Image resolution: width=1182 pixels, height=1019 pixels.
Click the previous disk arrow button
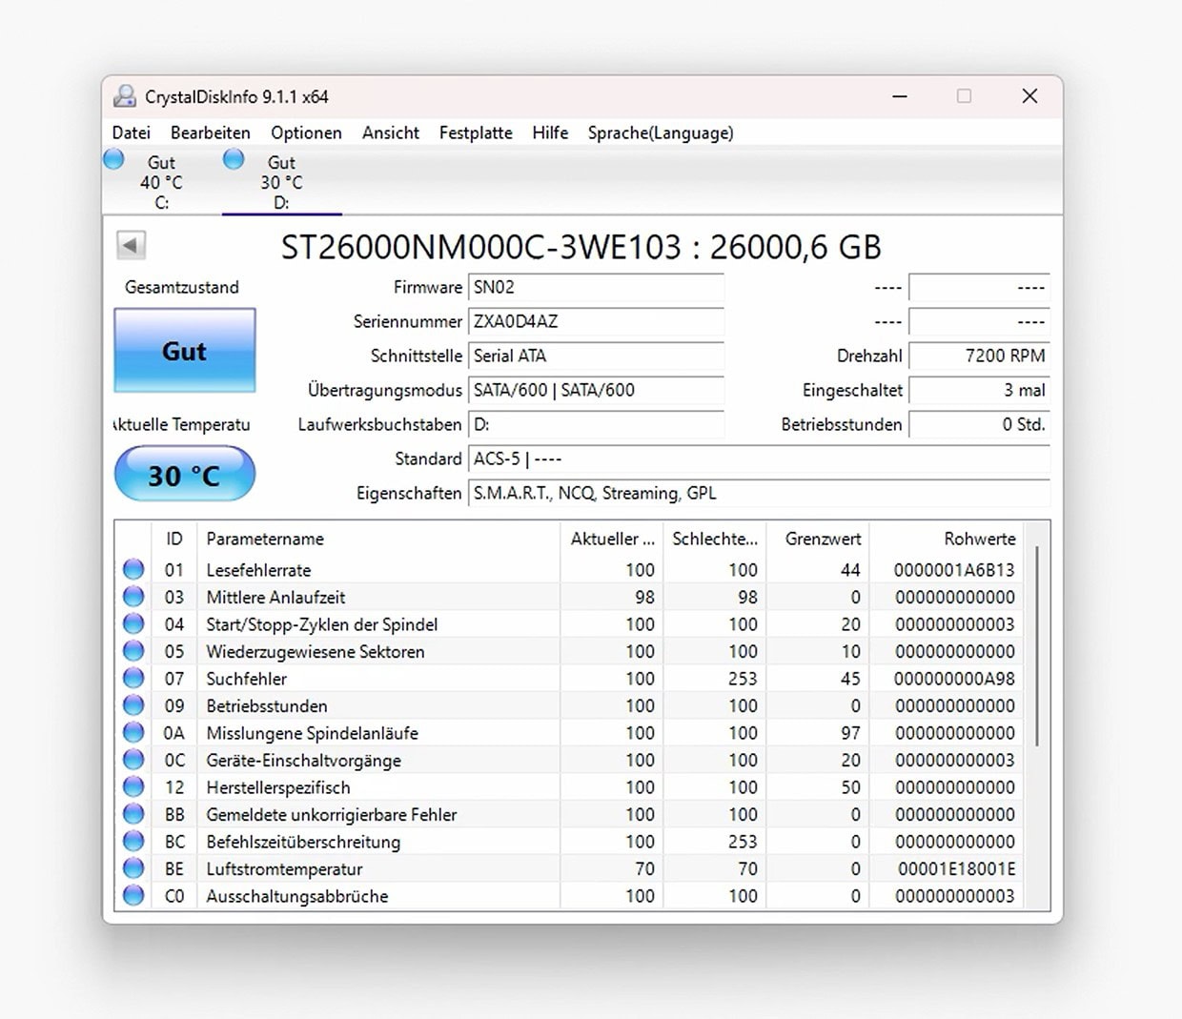tap(131, 245)
